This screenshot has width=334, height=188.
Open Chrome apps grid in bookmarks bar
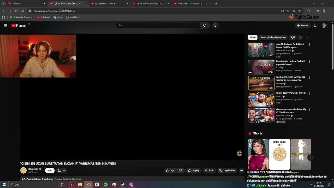[3, 17]
